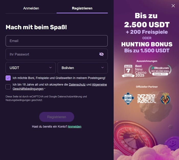Click the Dizzee Rascal partner logo

coord(147,99)
